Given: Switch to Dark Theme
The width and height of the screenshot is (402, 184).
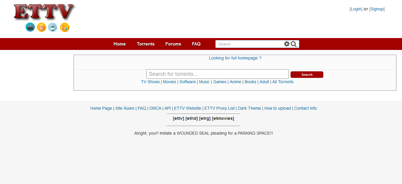Looking at the screenshot, I should [x=249, y=108].
